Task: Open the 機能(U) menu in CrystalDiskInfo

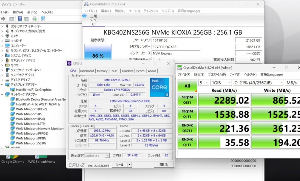Action: pyautogui.click(x=120, y=11)
